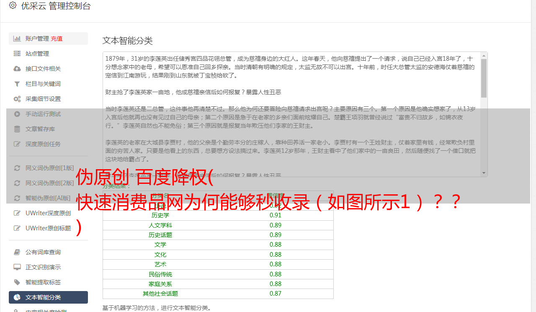Image resolution: width=536 pixels, height=312 pixels.
Task: Go to UWriter原创标题 in the sidebar
Action: [48, 228]
